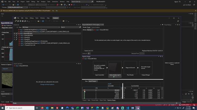Viewport: 197px width, 110px height.
Task: Pin the Event List panel
Action: [78, 25]
